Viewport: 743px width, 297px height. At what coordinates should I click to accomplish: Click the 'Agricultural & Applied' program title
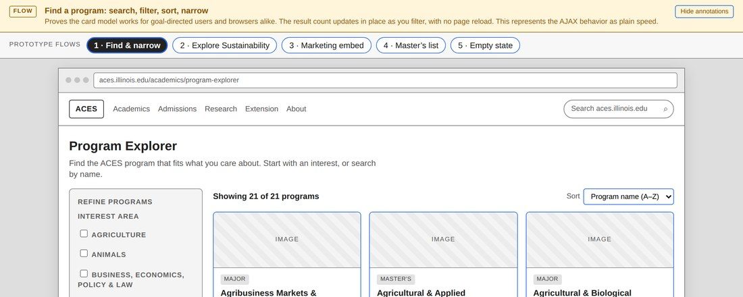421,293
